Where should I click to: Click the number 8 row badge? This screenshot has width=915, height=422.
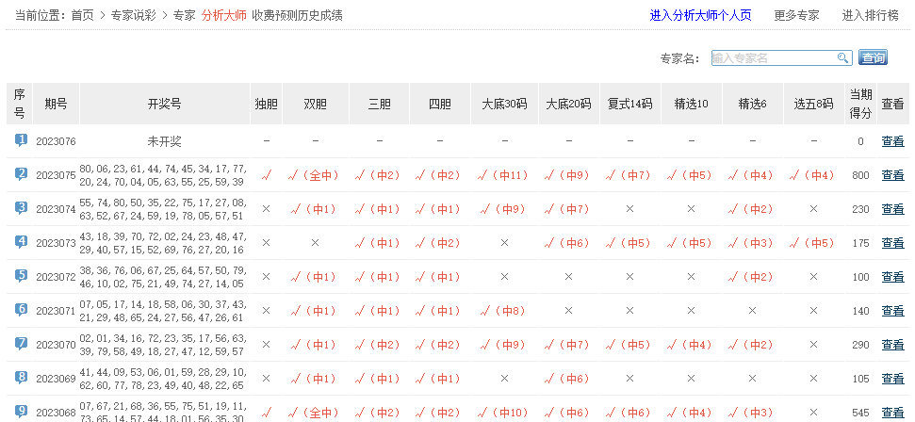[x=21, y=377]
